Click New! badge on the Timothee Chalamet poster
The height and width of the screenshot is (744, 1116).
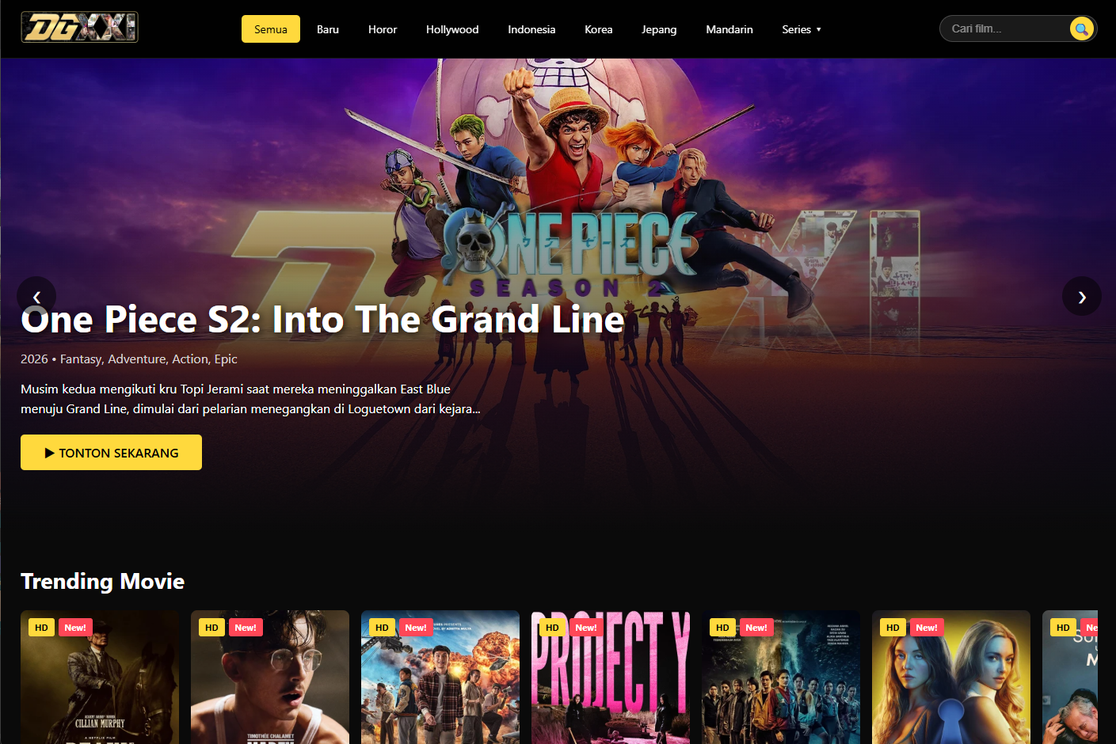coord(246,628)
